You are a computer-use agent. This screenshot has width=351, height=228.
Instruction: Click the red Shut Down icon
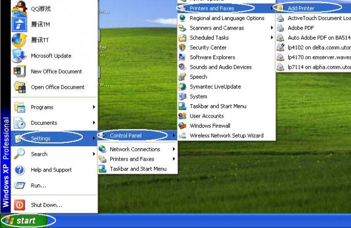coord(20,204)
